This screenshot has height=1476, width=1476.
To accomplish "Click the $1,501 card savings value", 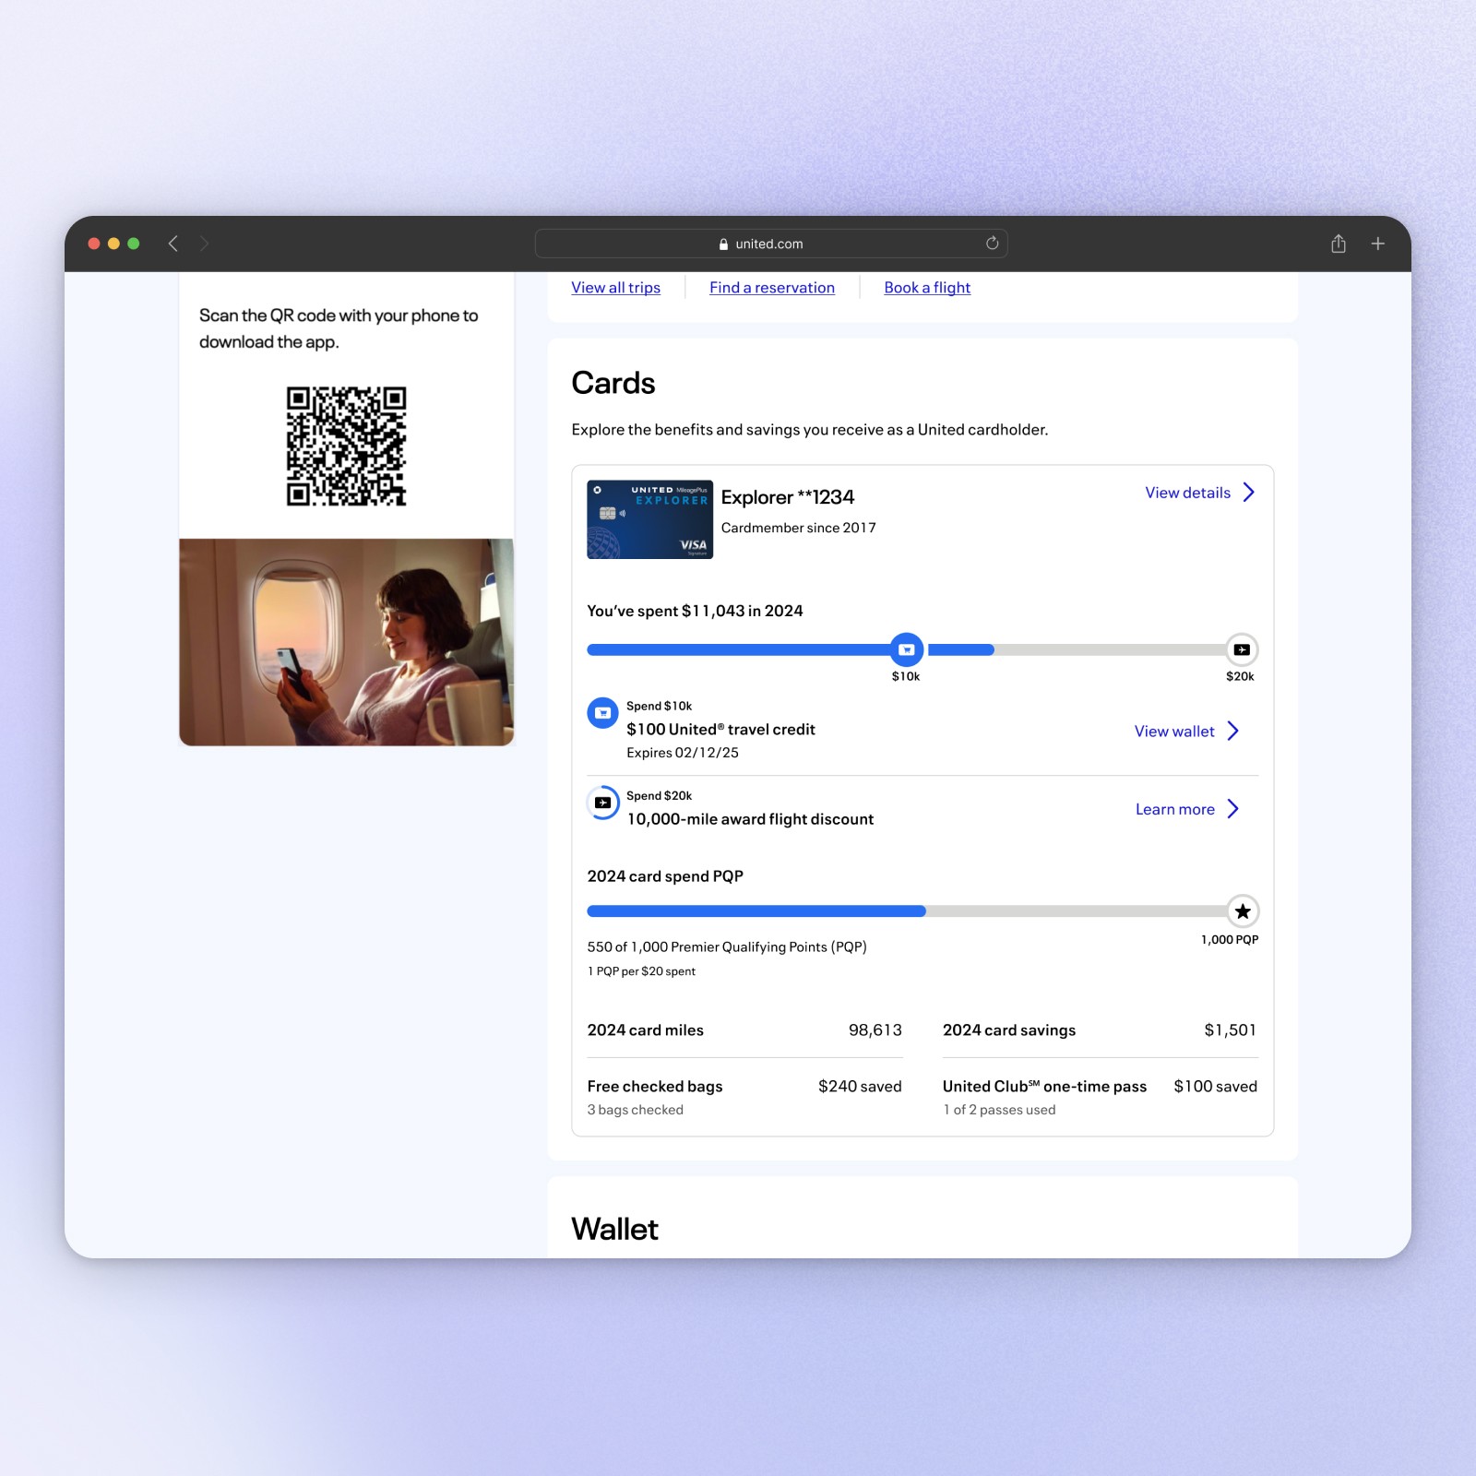I will point(1231,1030).
